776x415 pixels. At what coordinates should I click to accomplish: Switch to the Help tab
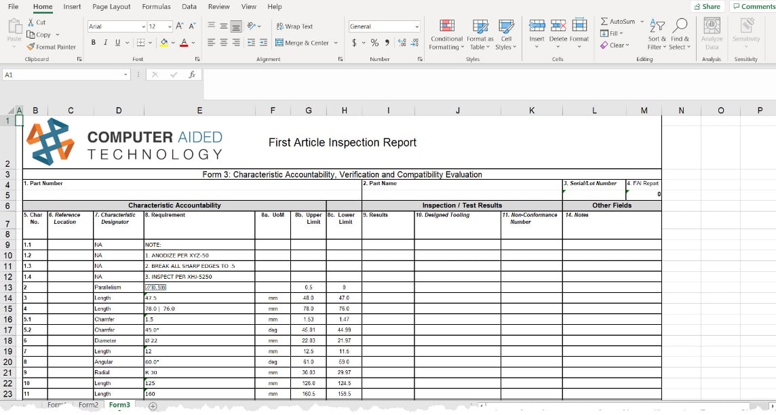pos(275,6)
